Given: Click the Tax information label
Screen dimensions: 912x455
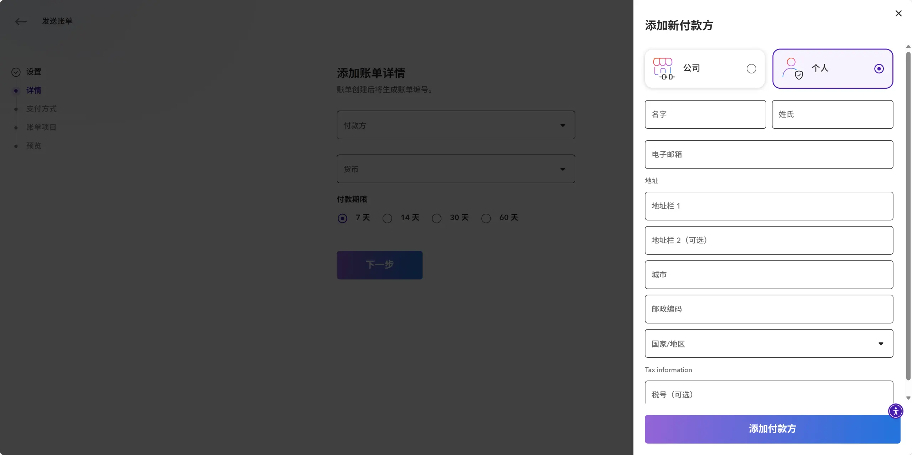Looking at the screenshot, I should coord(668,370).
